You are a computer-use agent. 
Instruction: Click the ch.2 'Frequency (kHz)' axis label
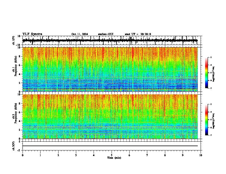(16, 113)
